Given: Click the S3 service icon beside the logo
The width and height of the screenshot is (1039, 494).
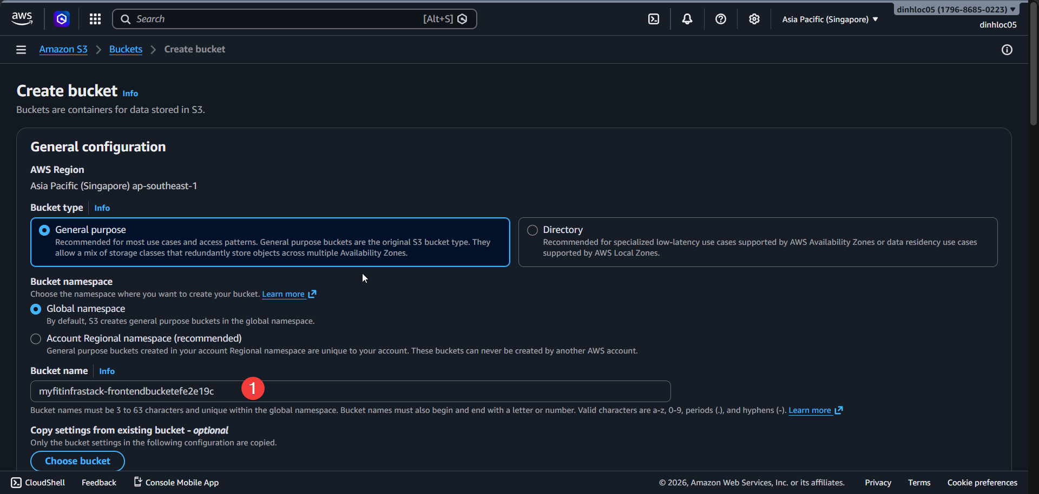Looking at the screenshot, I should (61, 18).
